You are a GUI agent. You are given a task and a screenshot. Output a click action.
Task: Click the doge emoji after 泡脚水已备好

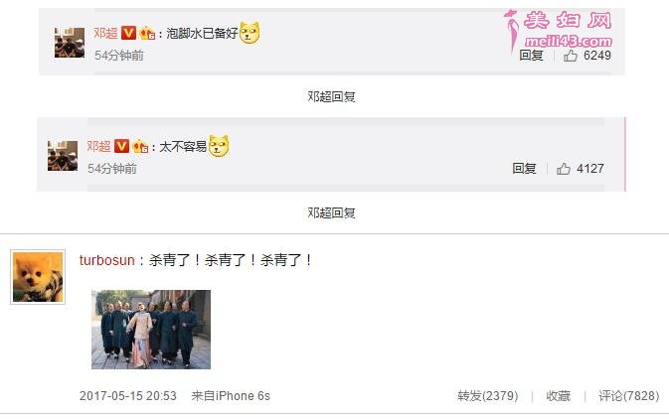coord(250,33)
